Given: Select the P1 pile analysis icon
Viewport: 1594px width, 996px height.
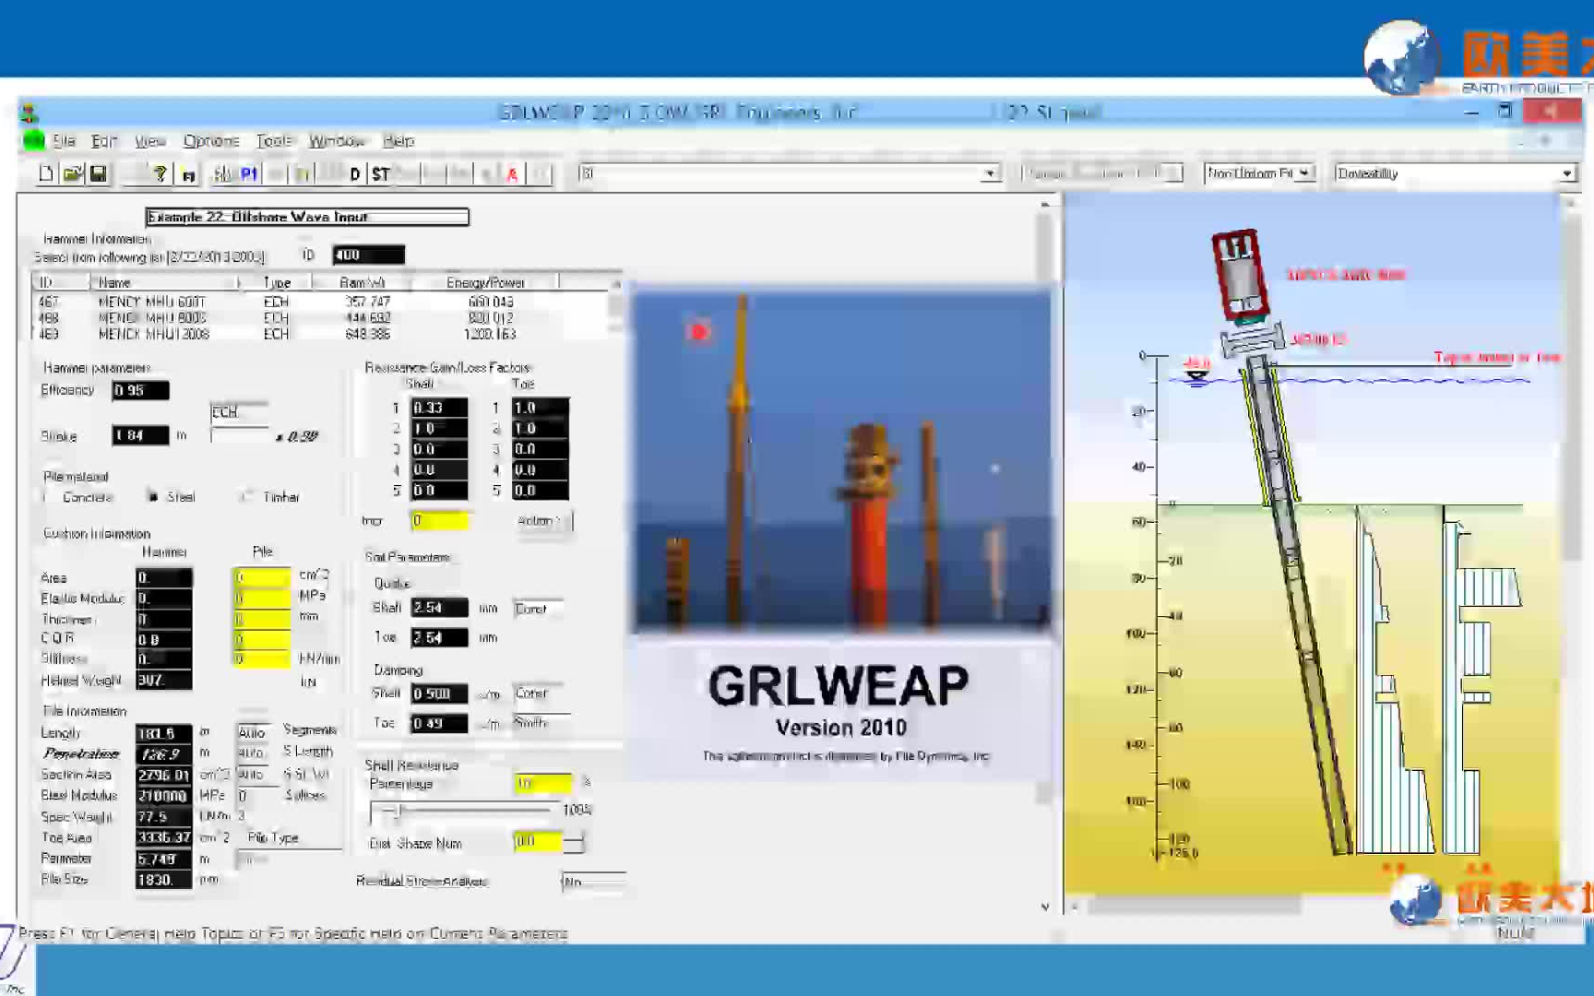Looking at the screenshot, I should (246, 173).
